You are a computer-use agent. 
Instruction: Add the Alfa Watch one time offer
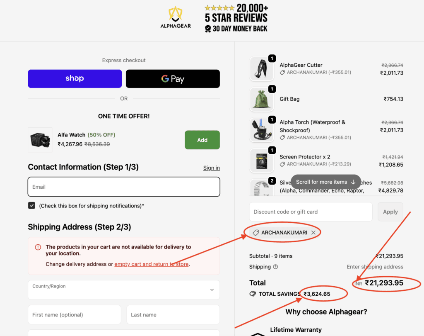click(x=202, y=140)
